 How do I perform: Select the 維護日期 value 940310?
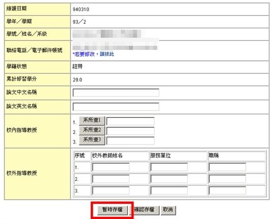(x=81, y=10)
